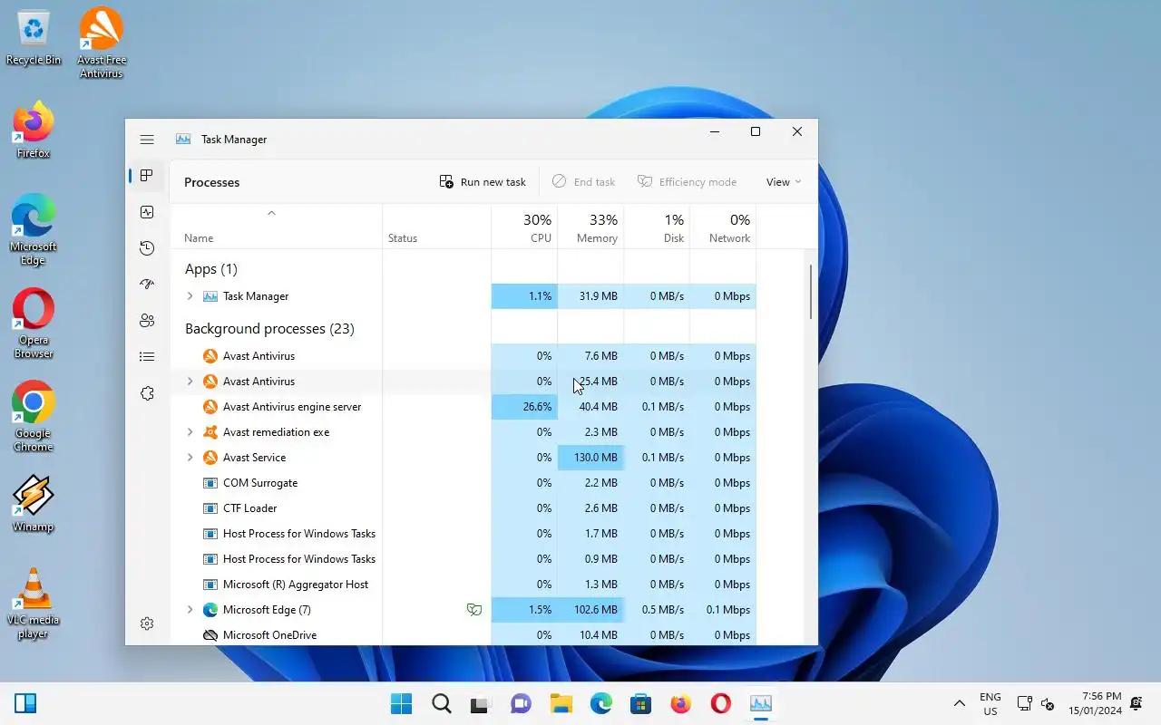Screen dimensions: 1161x725
Task: Sort by the Memory column header
Action: pyautogui.click(x=590, y=227)
